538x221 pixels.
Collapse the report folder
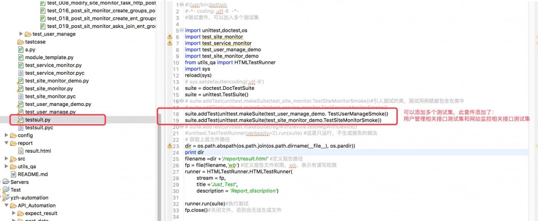(6, 143)
